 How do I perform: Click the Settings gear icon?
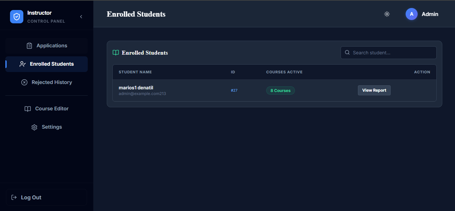[x=34, y=127]
